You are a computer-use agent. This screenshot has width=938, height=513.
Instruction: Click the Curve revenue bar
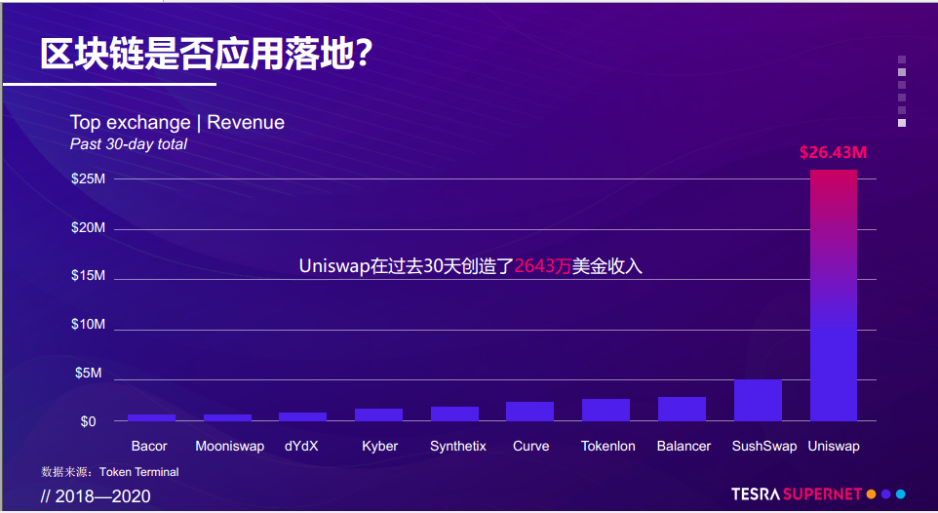pos(530,412)
